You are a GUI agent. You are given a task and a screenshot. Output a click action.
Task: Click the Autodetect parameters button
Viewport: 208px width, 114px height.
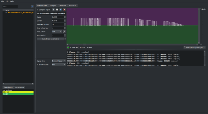tap(50, 39)
